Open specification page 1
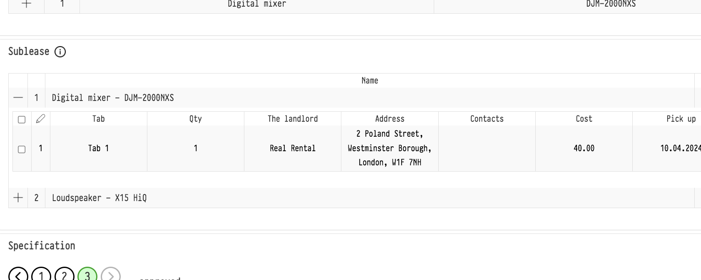The image size is (701, 280). coord(41,275)
